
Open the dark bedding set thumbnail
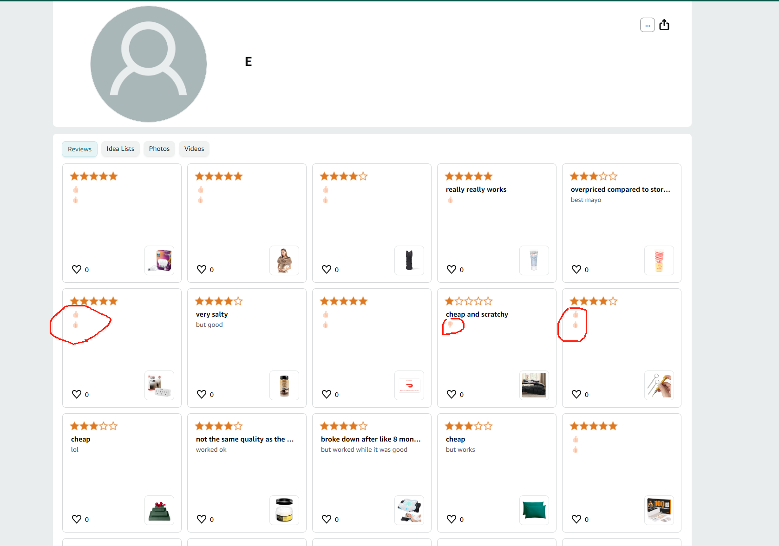click(534, 385)
